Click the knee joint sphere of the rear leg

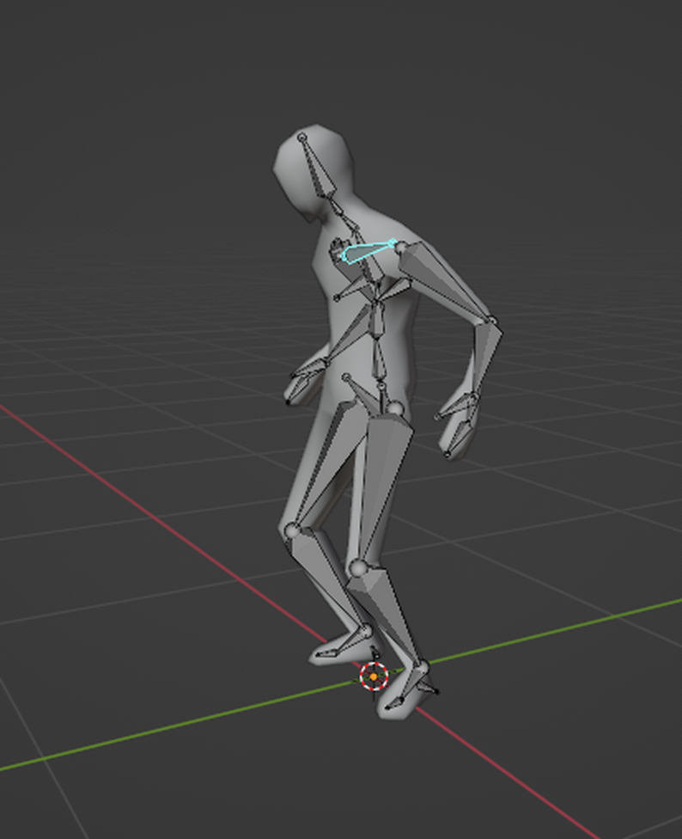[292, 530]
